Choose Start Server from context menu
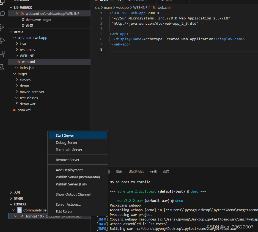The image size is (258, 232). pyautogui.click(x=78, y=136)
